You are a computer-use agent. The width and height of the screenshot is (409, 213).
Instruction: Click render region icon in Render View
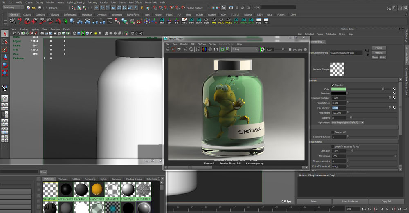[x=173, y=49]
